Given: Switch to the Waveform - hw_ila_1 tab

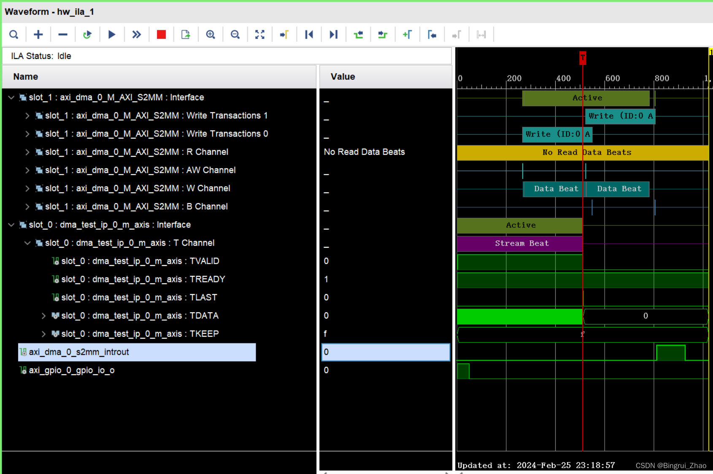Looking at the screenshot, I should point(49,12).
